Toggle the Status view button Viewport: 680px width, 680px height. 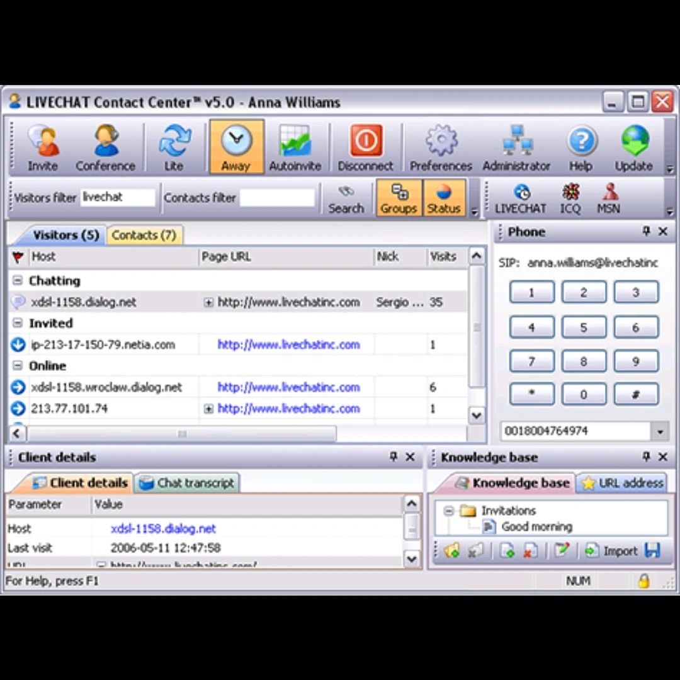tap(444, 198)
